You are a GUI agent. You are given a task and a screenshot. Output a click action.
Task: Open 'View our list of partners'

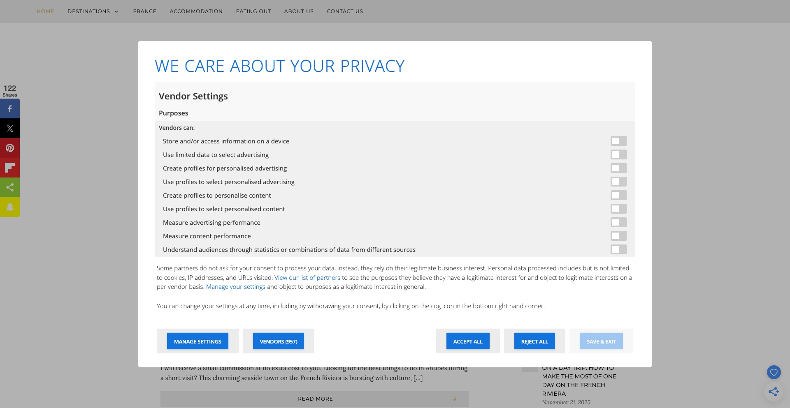pyautogui.click(x=307, y=277)
